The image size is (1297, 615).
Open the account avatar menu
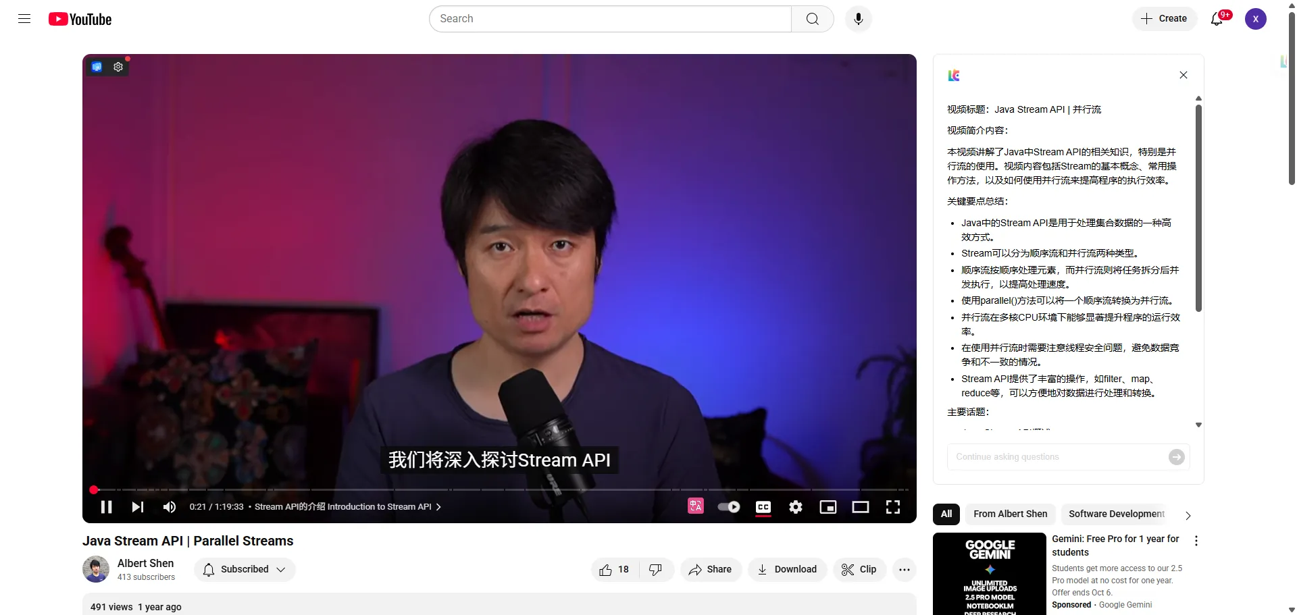[x=1256, y=19]
